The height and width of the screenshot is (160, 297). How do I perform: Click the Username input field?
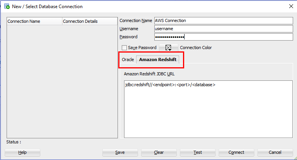[223, 29]
